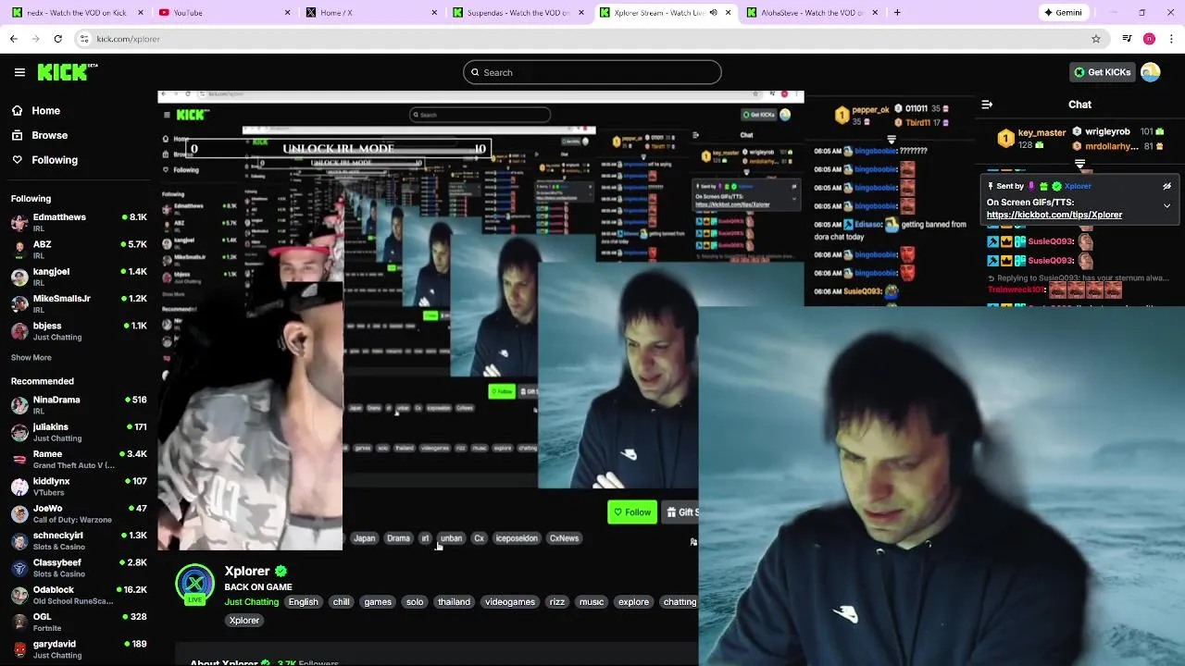Click the Just Chatting category link
Viewport: 1185px width, 666px height.
252,602
